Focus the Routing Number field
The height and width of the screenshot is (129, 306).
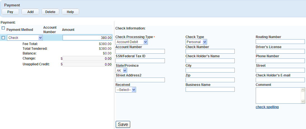[280, 42]
